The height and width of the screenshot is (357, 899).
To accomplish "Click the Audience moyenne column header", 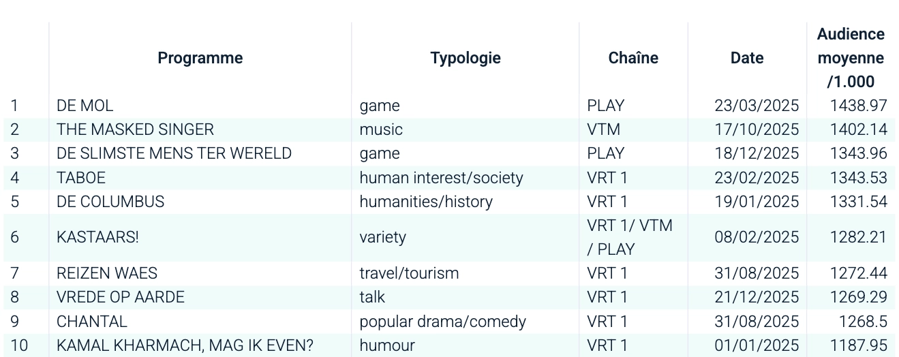I will click(x=851, y=58).
